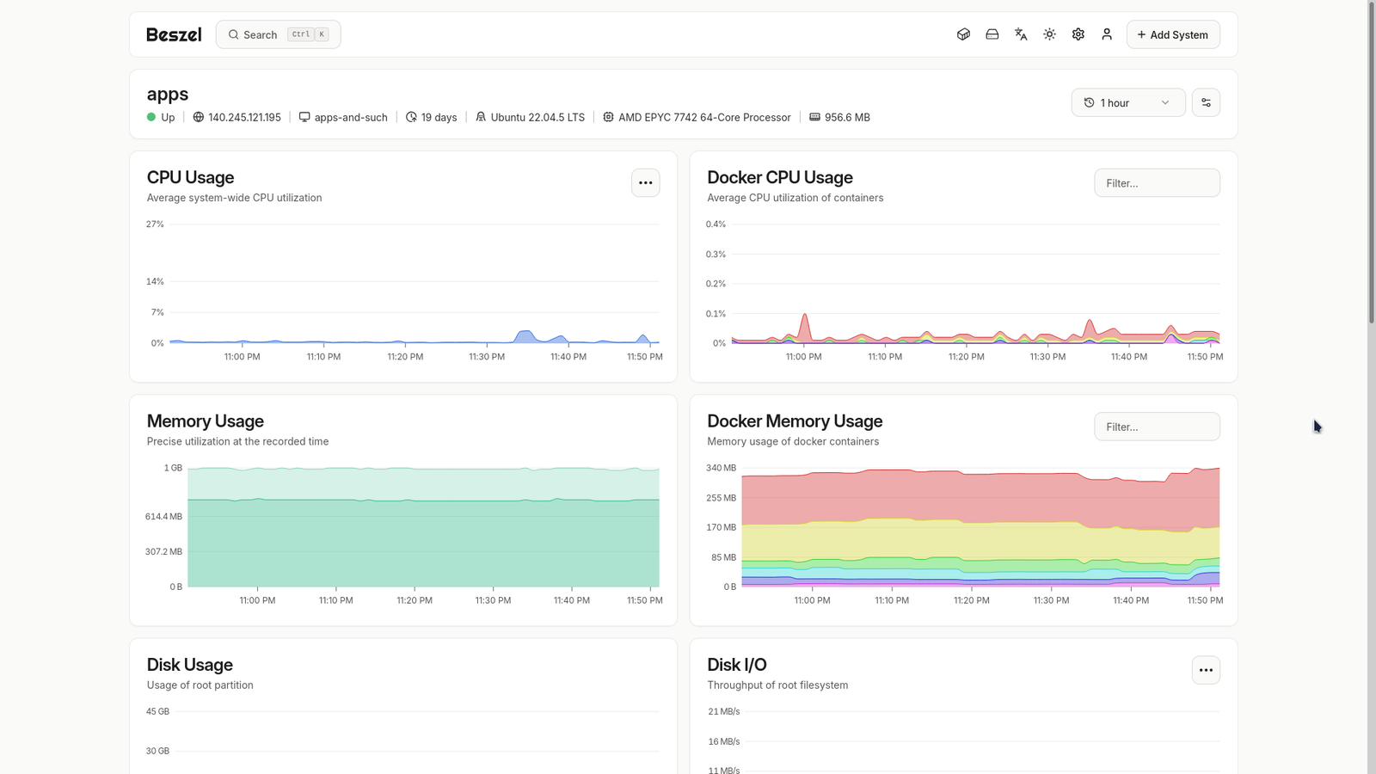Open the language selector icon

click(x=1021, y=34)
